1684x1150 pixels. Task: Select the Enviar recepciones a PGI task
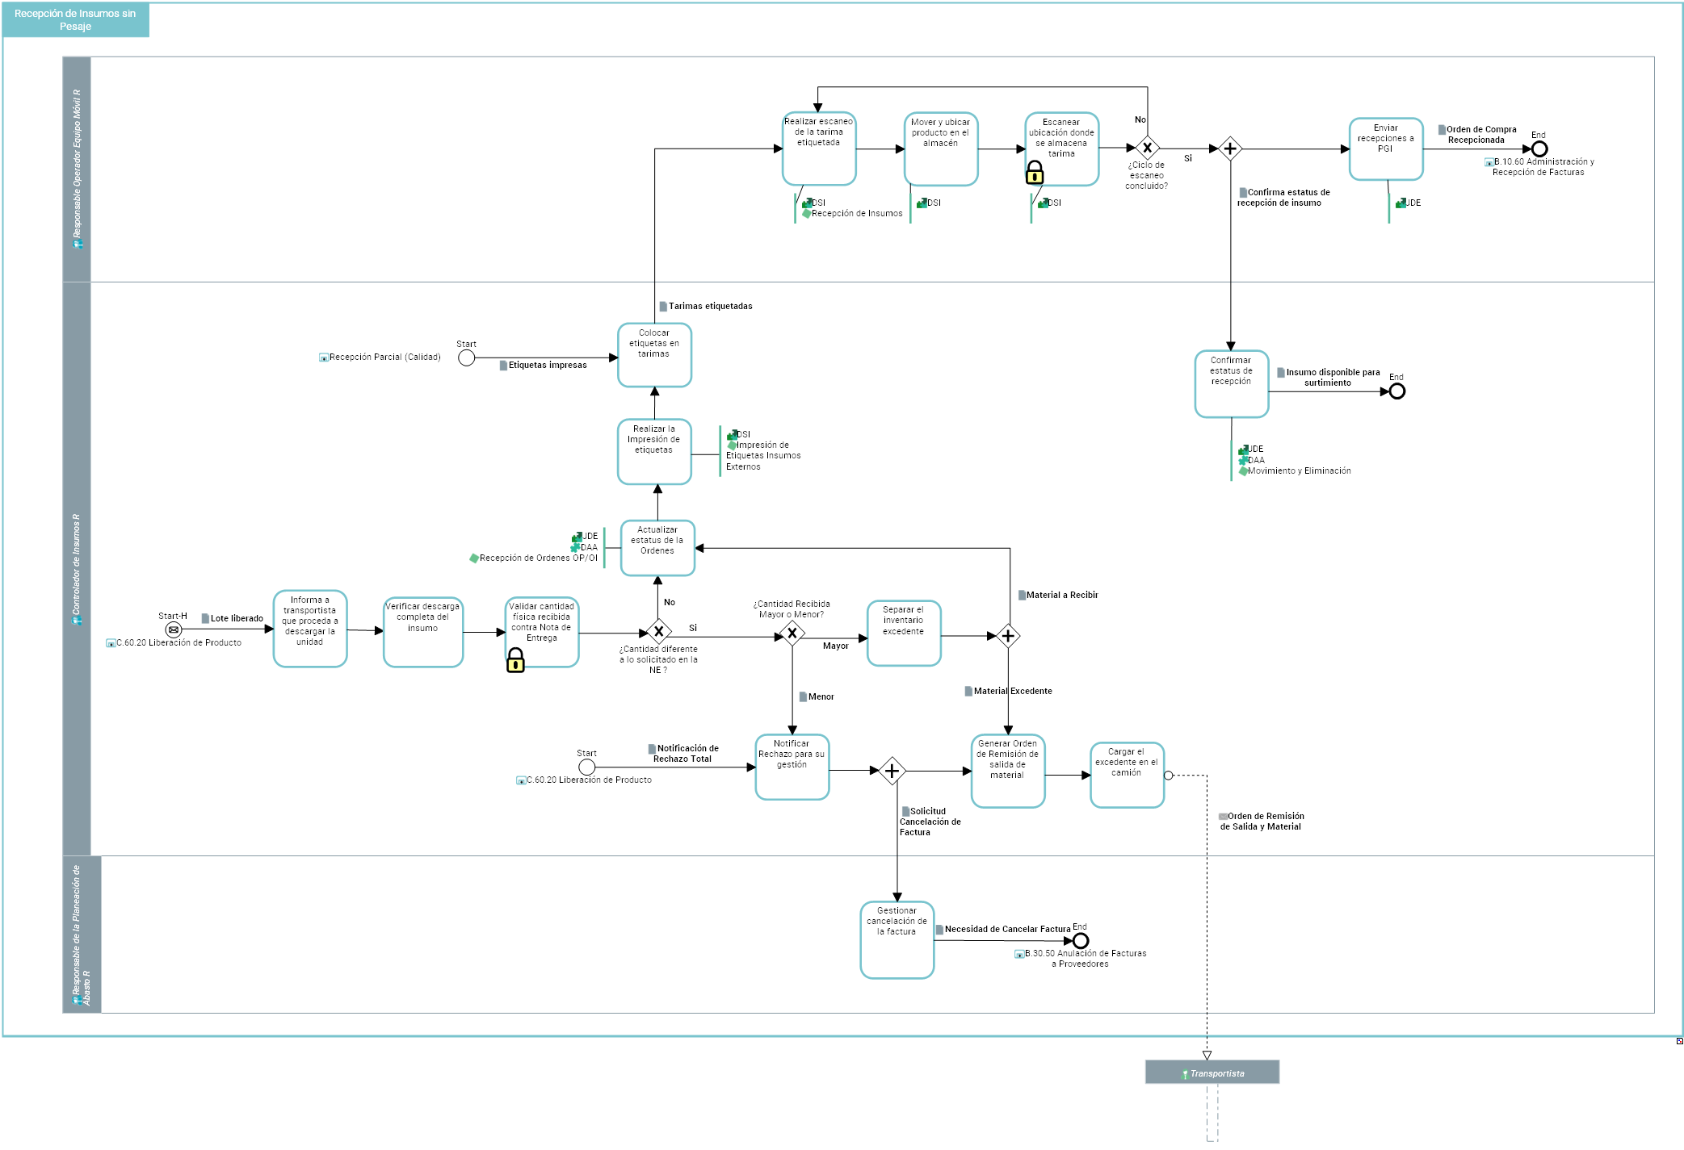coord(1386,148)
